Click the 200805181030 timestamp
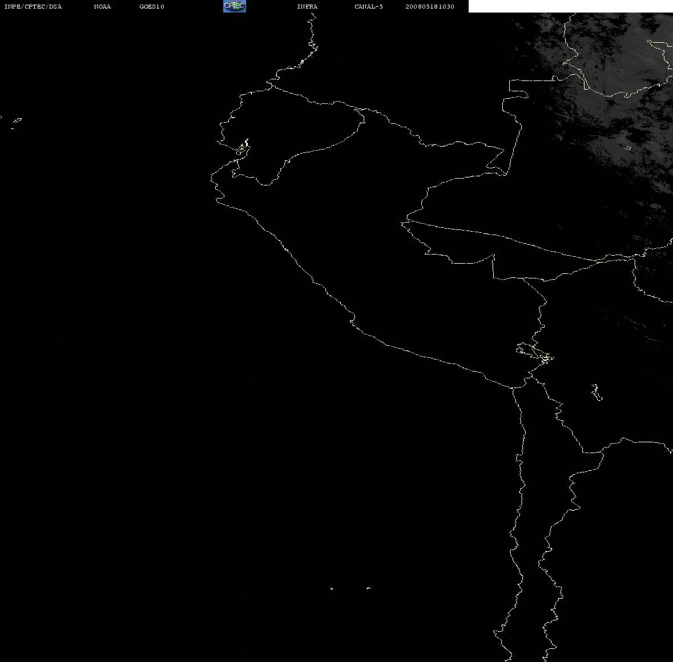The width and height of the screenshot is (673, 662). click(x=430, y=6)
